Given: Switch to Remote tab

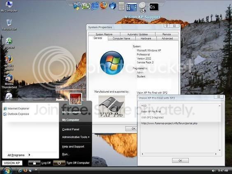Looking at the screenshot, I should (x=167, y=34).
